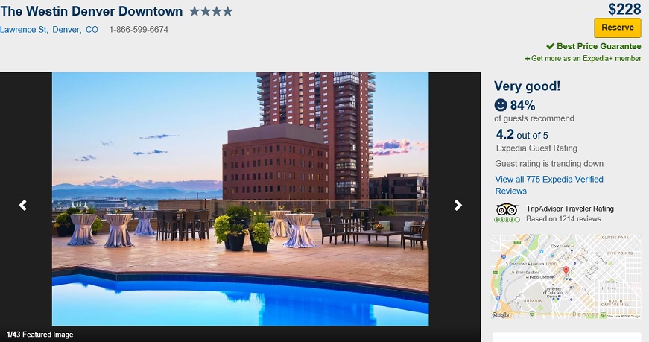The width and height of the screenshot is (649, 342).
Task: Click the 1/43 Featured Image counter
Action: (39, 335)
